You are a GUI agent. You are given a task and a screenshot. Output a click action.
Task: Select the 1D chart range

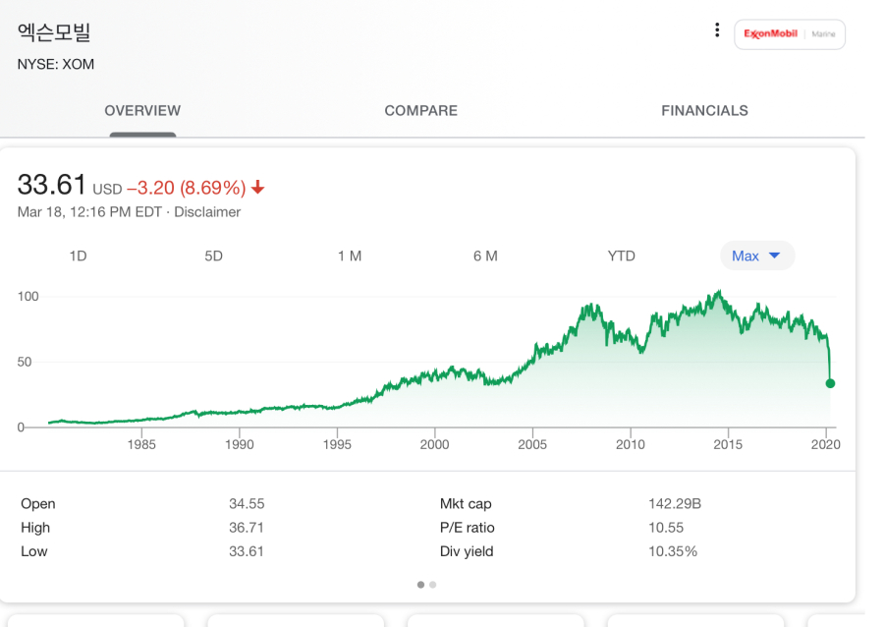(x=78, y=256)
